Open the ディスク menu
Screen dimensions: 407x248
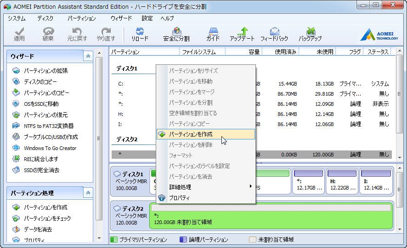point(45,18)
